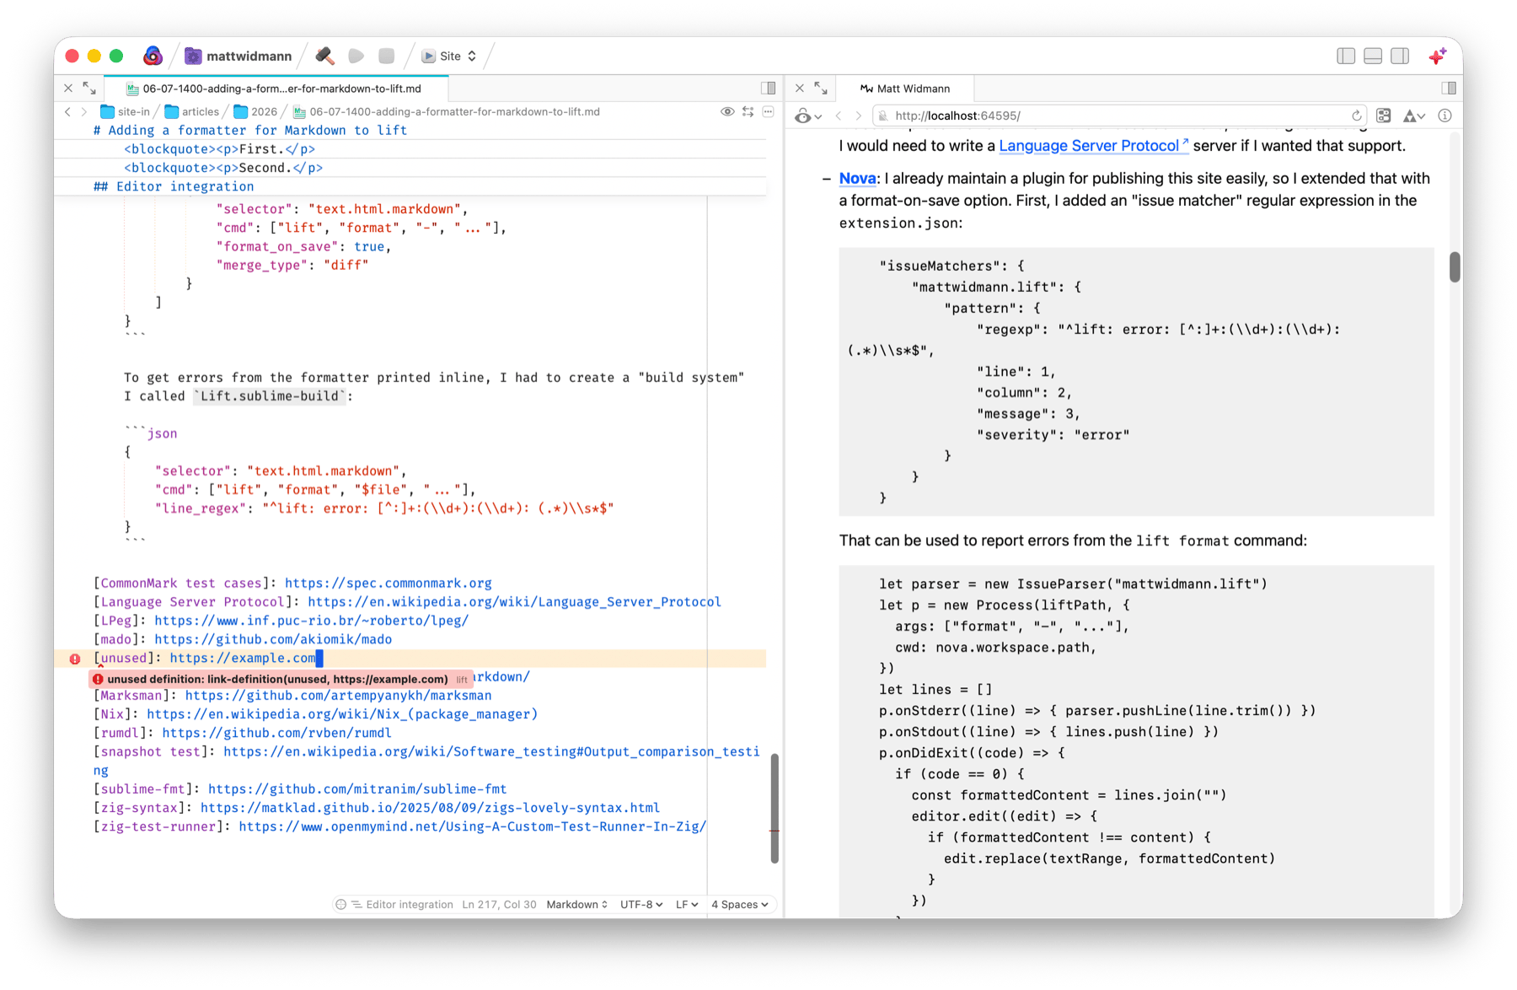Open the Editor integration symbol navigator
Viewport: 1517px width, 990px height.
[x=402, y=904]
